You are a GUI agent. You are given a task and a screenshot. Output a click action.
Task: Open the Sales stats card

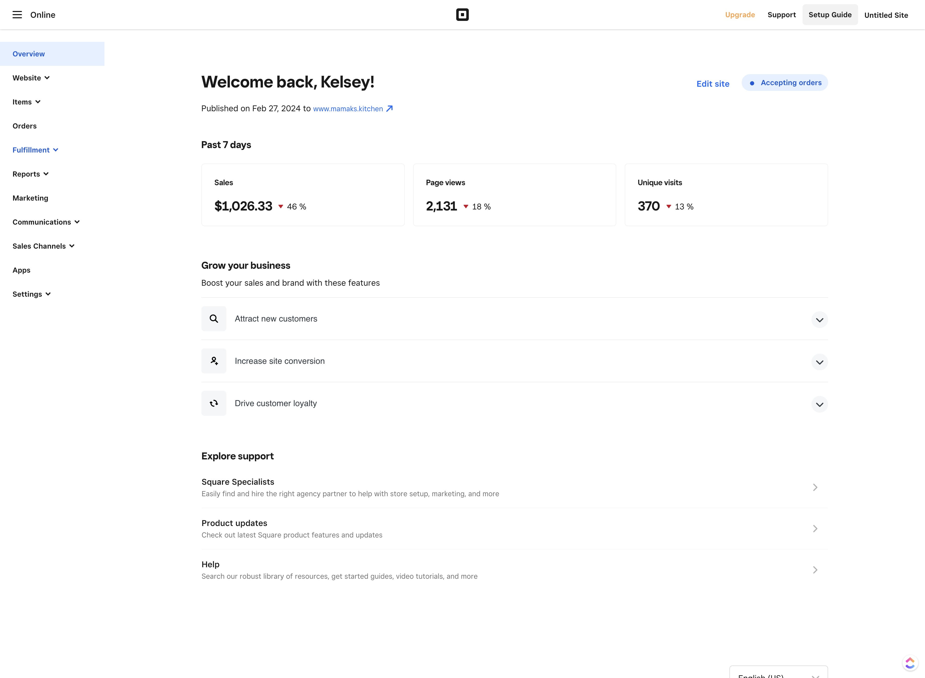pyautogui.click(x=302, y=195)
